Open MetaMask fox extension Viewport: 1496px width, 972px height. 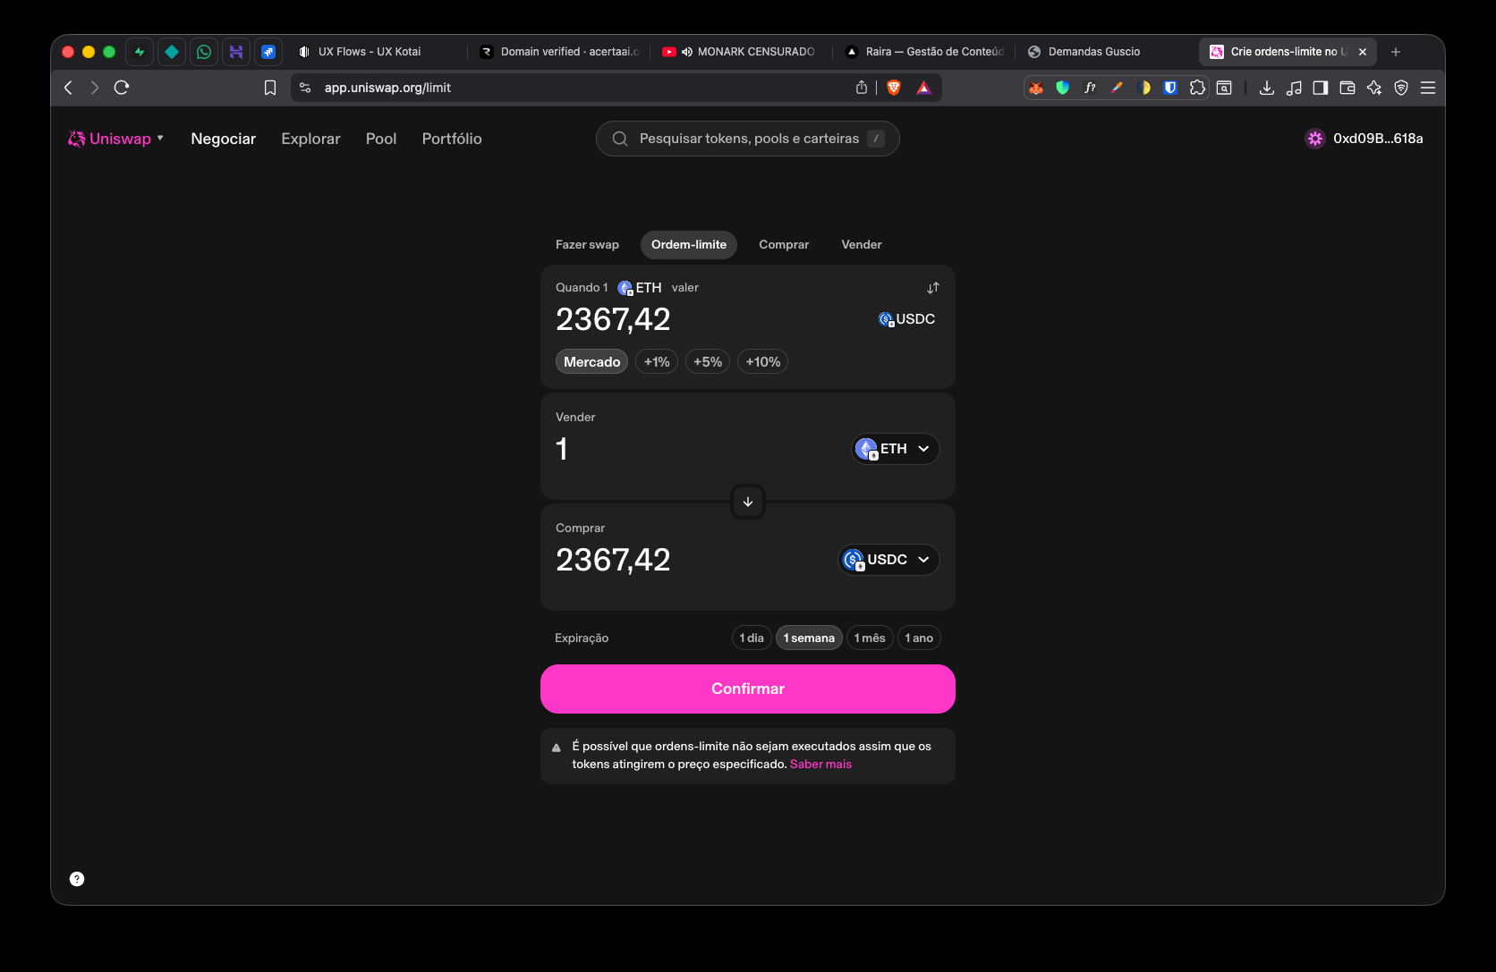click(1036, 88)
